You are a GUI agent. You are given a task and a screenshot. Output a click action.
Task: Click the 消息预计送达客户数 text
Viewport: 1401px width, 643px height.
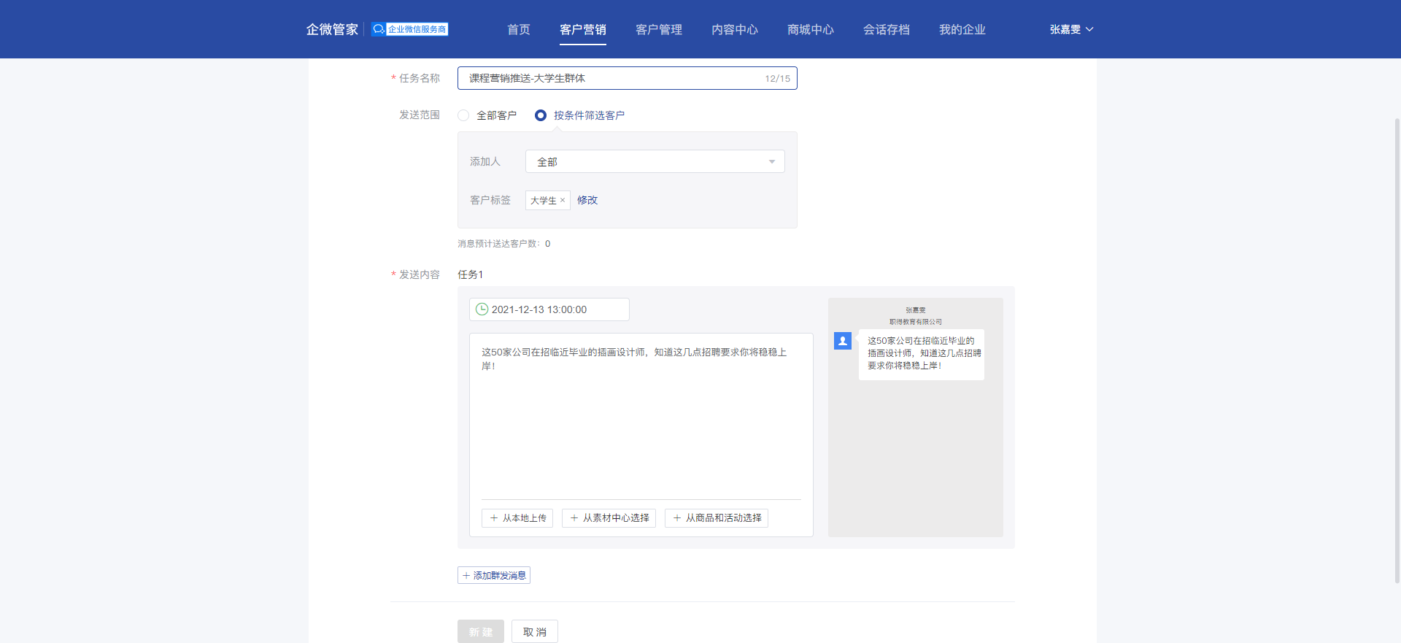504,244
